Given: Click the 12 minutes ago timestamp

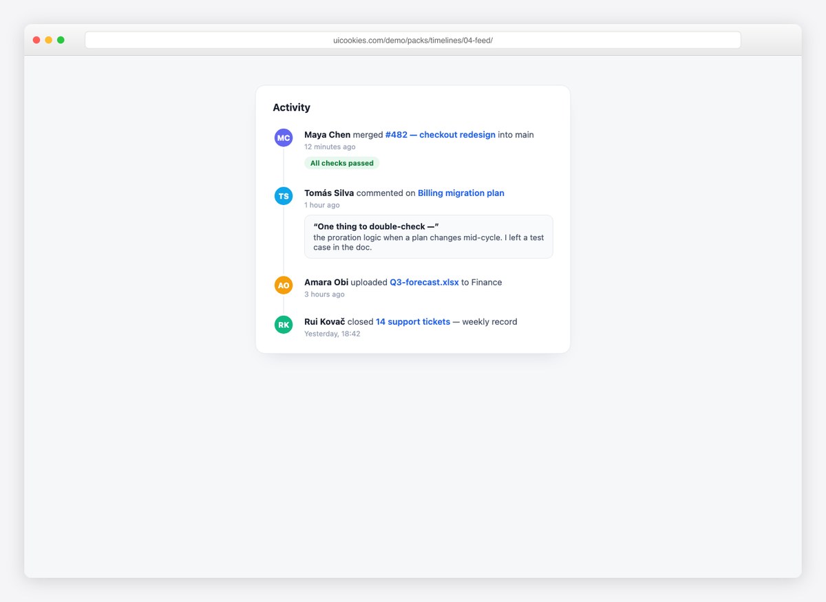Looking at the screenshot, I should click(x=330, y=147).
